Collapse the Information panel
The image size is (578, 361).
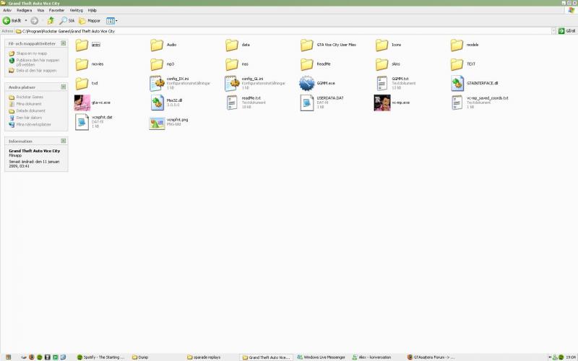pos(64,141)
